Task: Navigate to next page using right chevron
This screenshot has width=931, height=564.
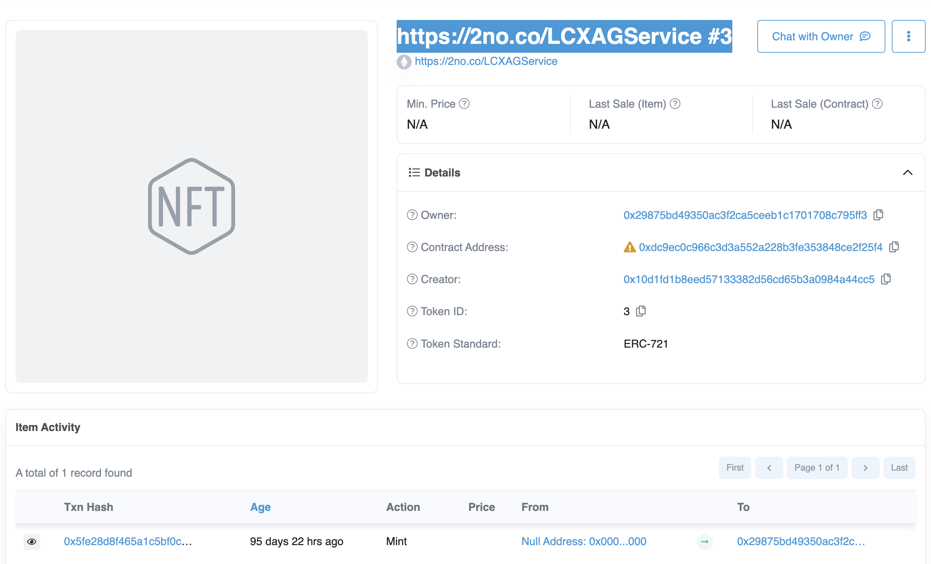Action: [x=865, y=468]
